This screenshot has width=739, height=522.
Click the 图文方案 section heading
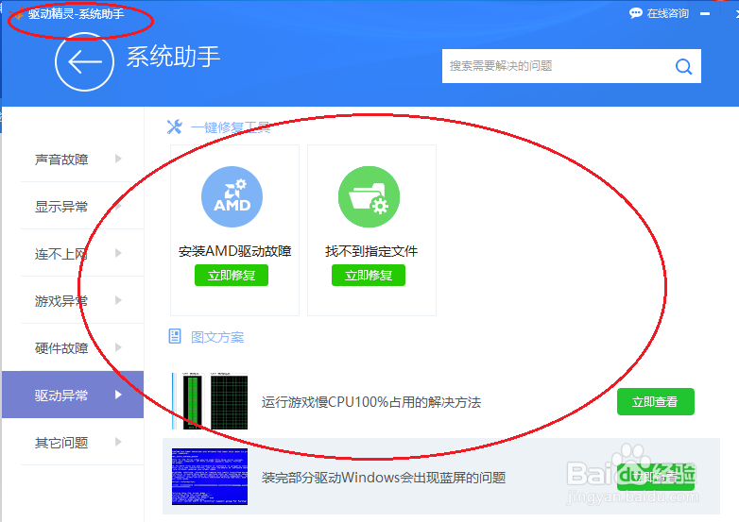[217, 337]
